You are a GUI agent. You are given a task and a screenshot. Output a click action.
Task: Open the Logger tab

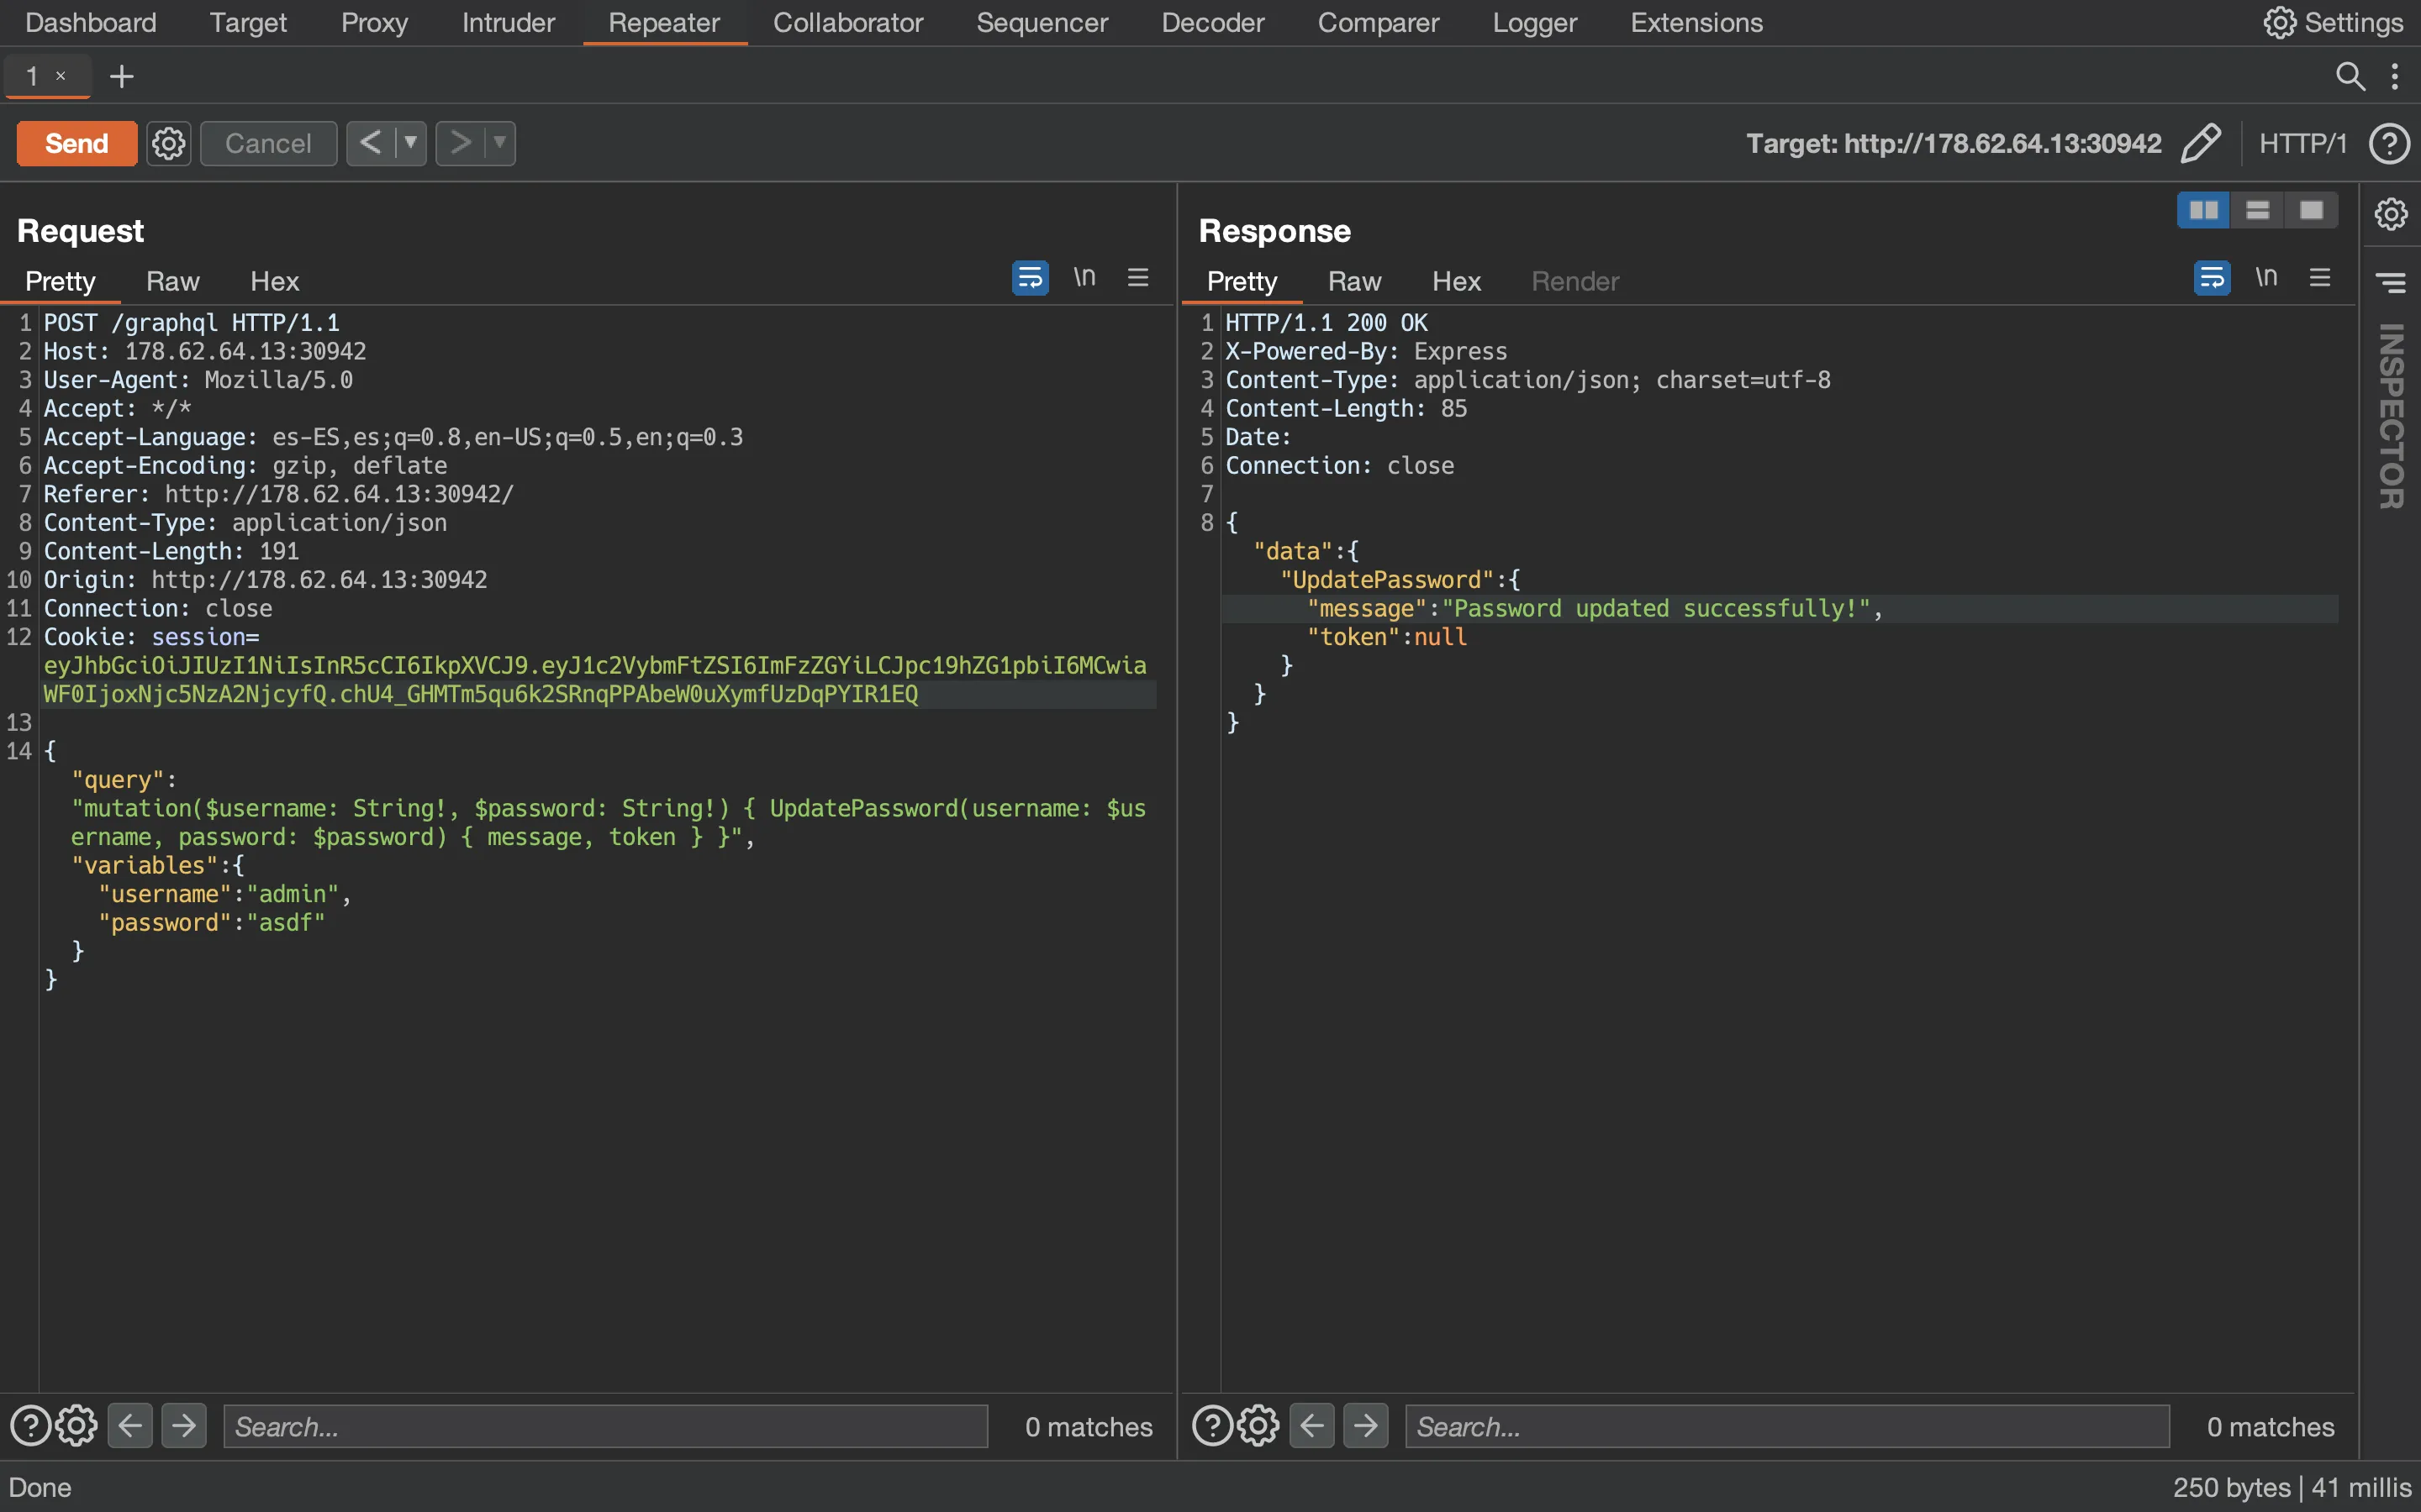pyautogui.click(x=1535, y=22)
